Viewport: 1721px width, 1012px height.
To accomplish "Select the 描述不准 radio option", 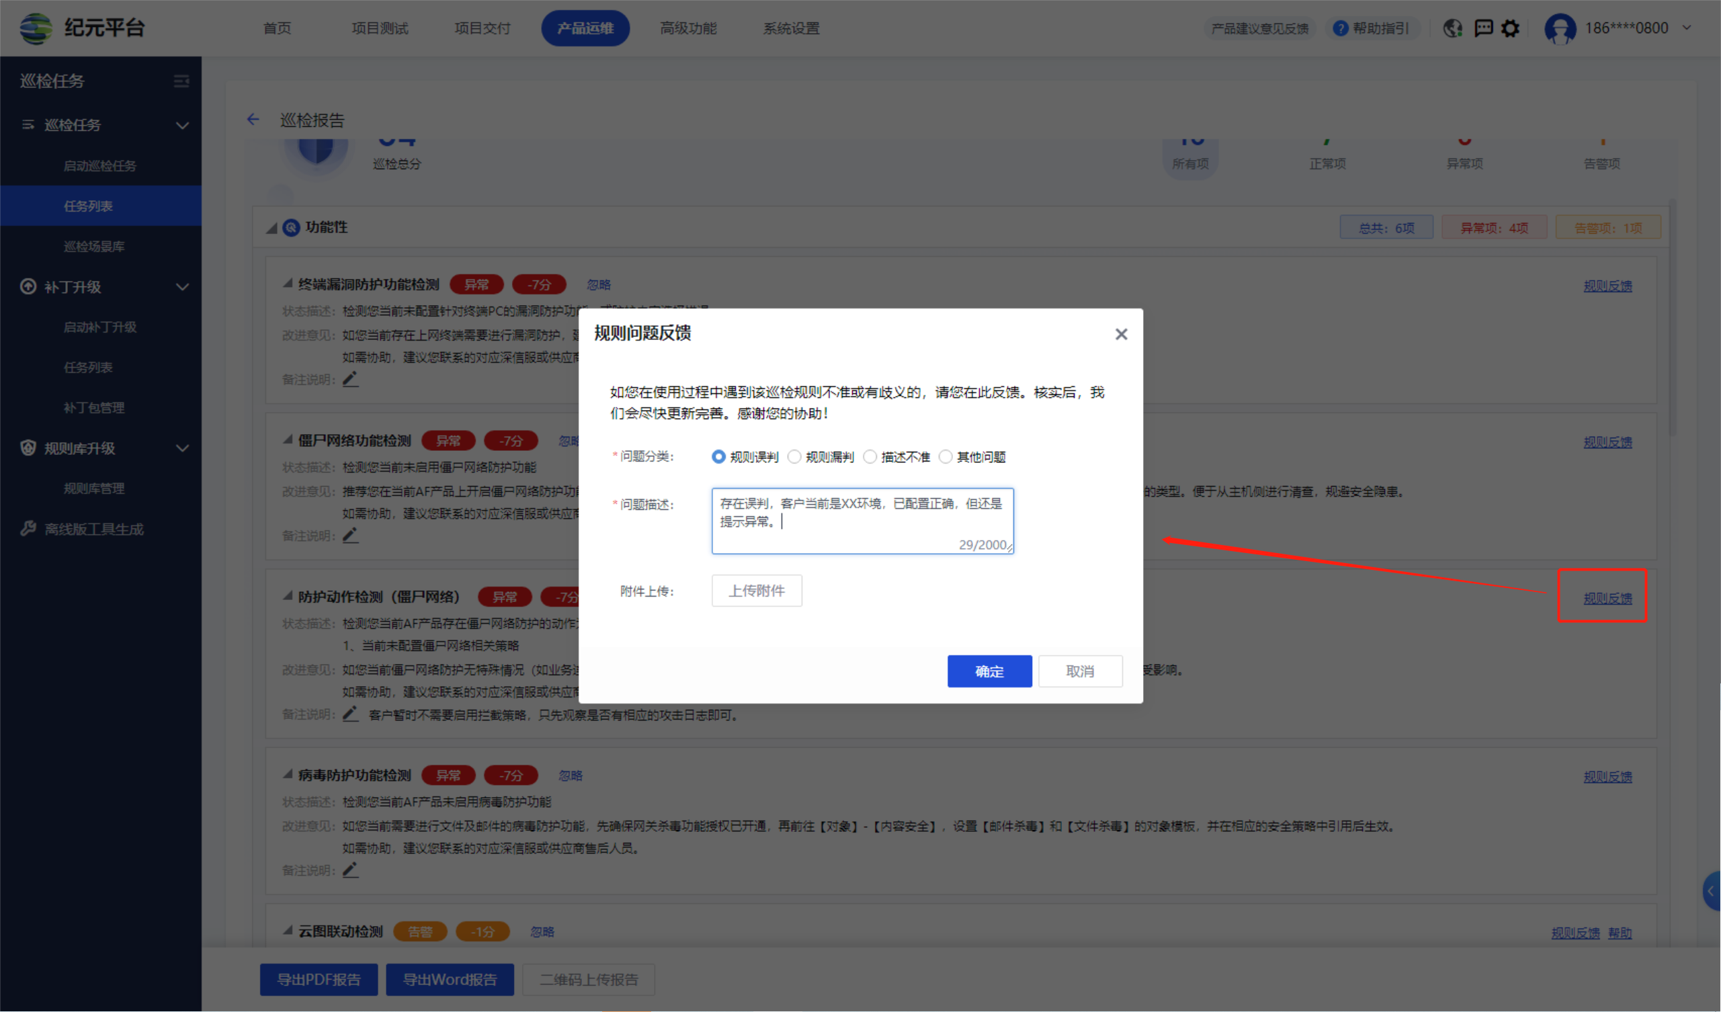I will pos(870,457).
